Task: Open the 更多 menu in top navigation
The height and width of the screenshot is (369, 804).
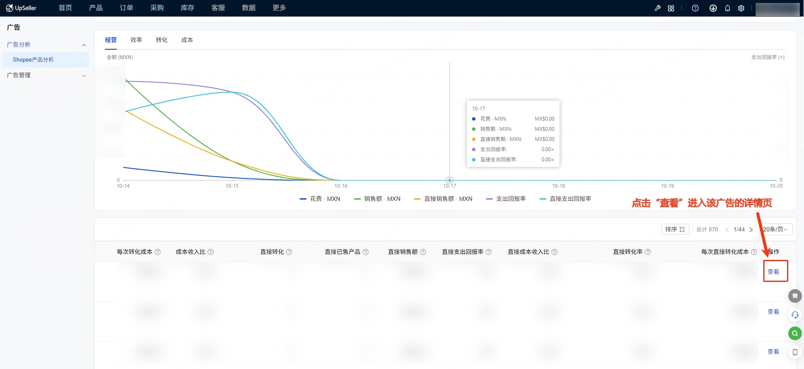Action: (279, 8)
